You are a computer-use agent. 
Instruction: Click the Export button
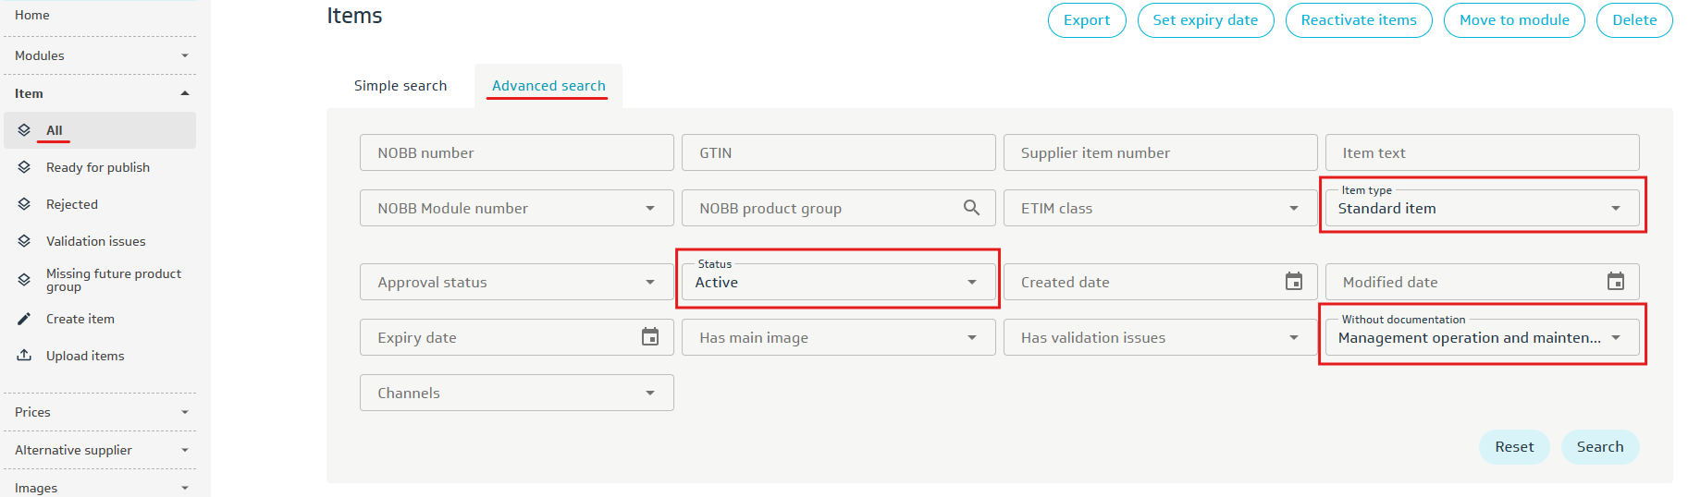click(x=1086, y=20)
